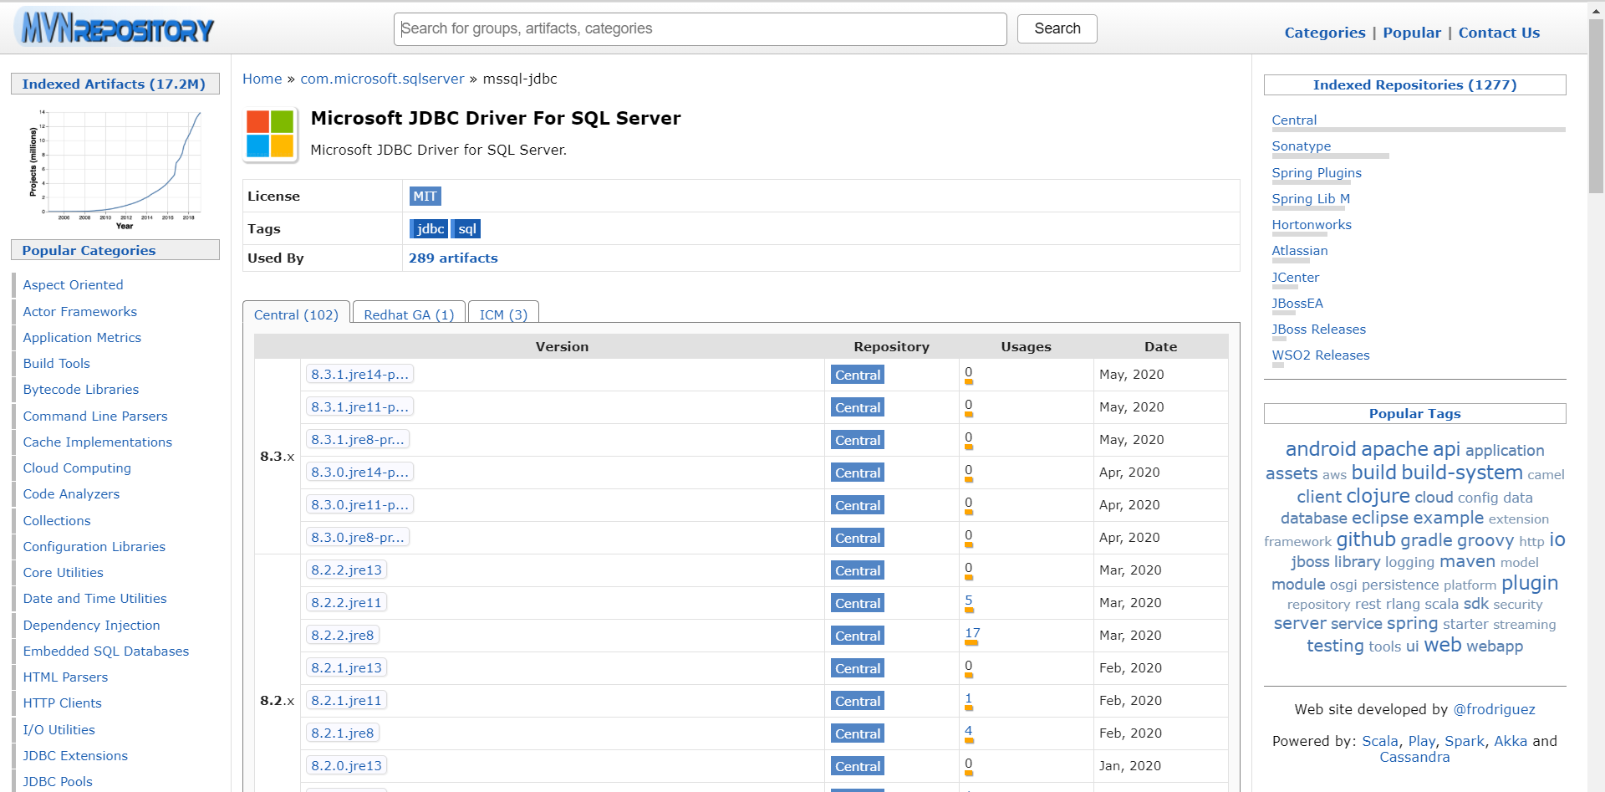Open the @frodriguez developer link
1605x792 pixels.
[x=1494, y=709]
